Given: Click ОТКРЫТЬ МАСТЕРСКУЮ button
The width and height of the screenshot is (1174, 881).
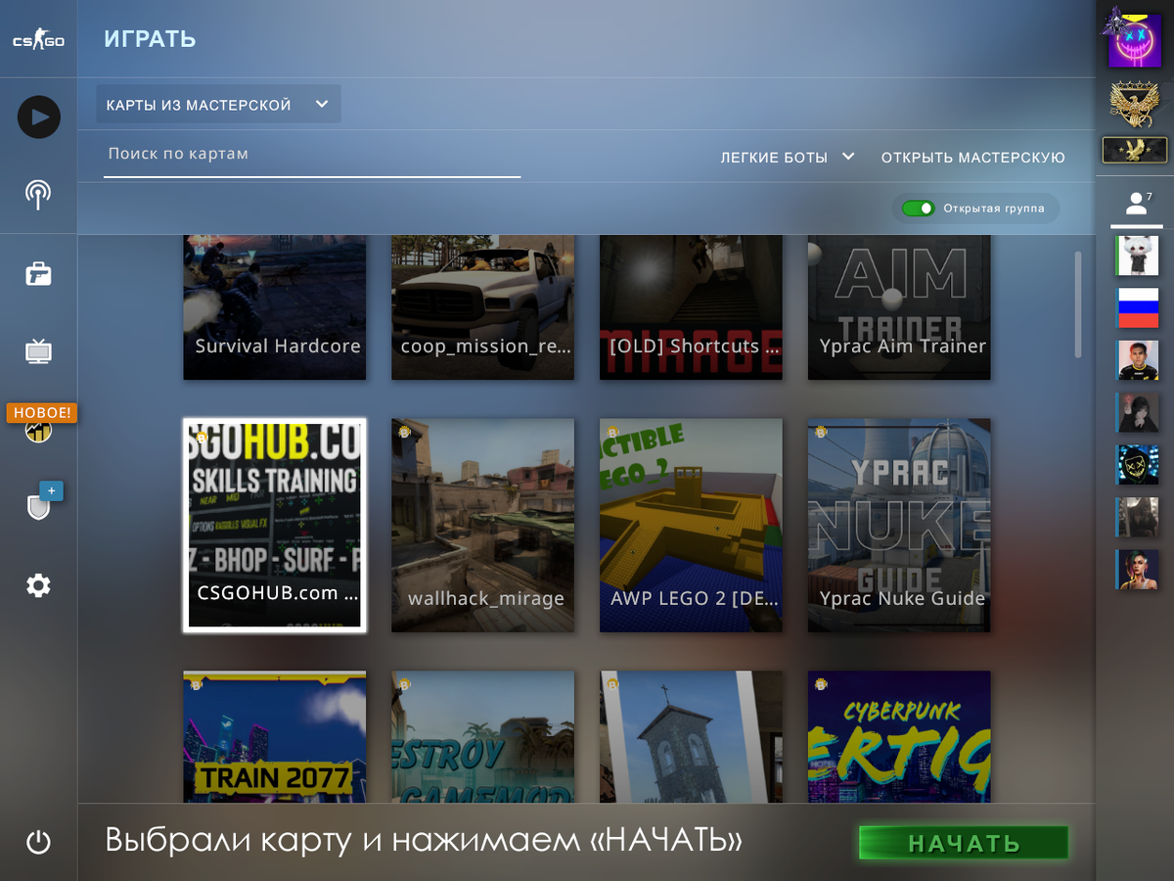Looking at the screenshot, I should click(972, 158).
